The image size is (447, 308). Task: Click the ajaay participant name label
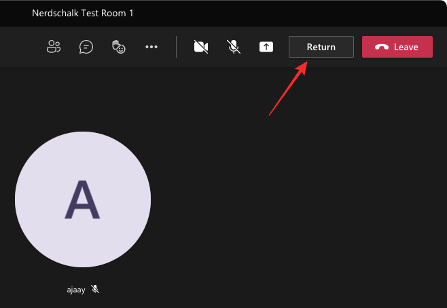tap(75, 289)
